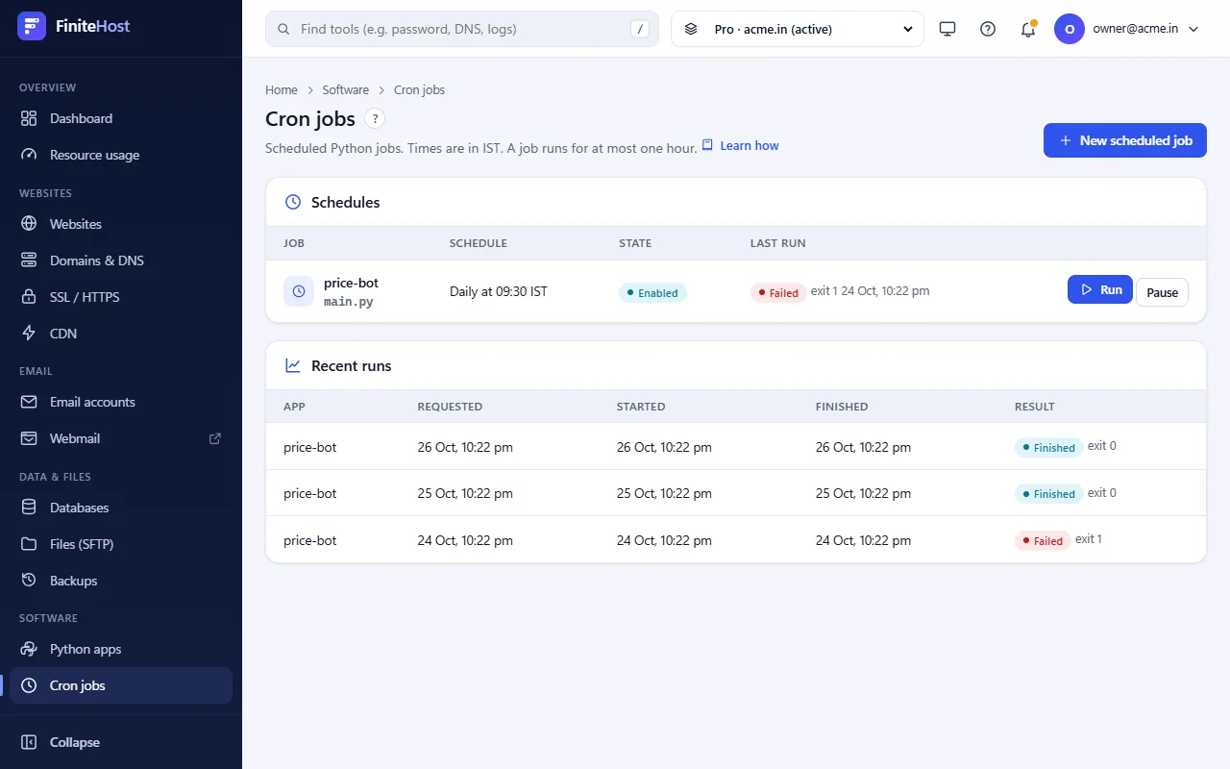Click the Recent runs chart icon

[x=293, y=365]
